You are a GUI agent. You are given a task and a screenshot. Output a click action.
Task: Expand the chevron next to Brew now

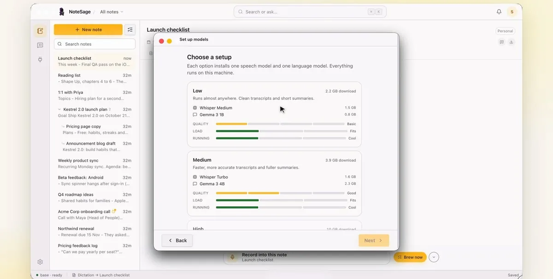[434, 257]
